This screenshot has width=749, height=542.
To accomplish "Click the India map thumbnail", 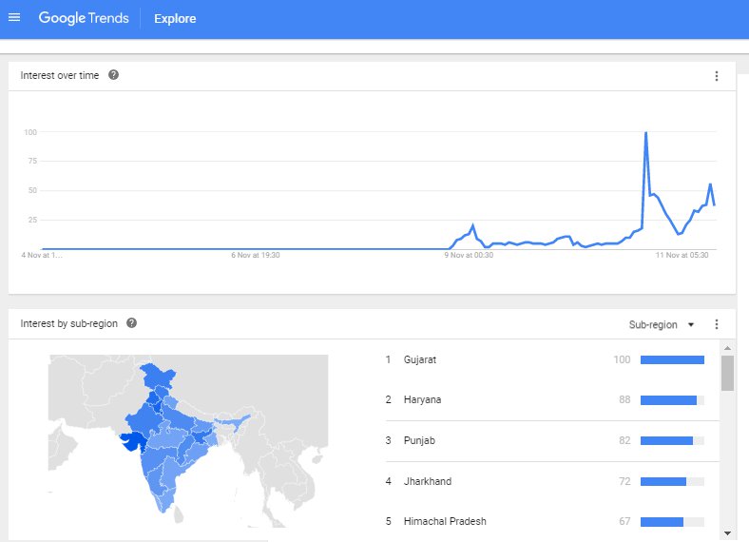I will [188, 441].
